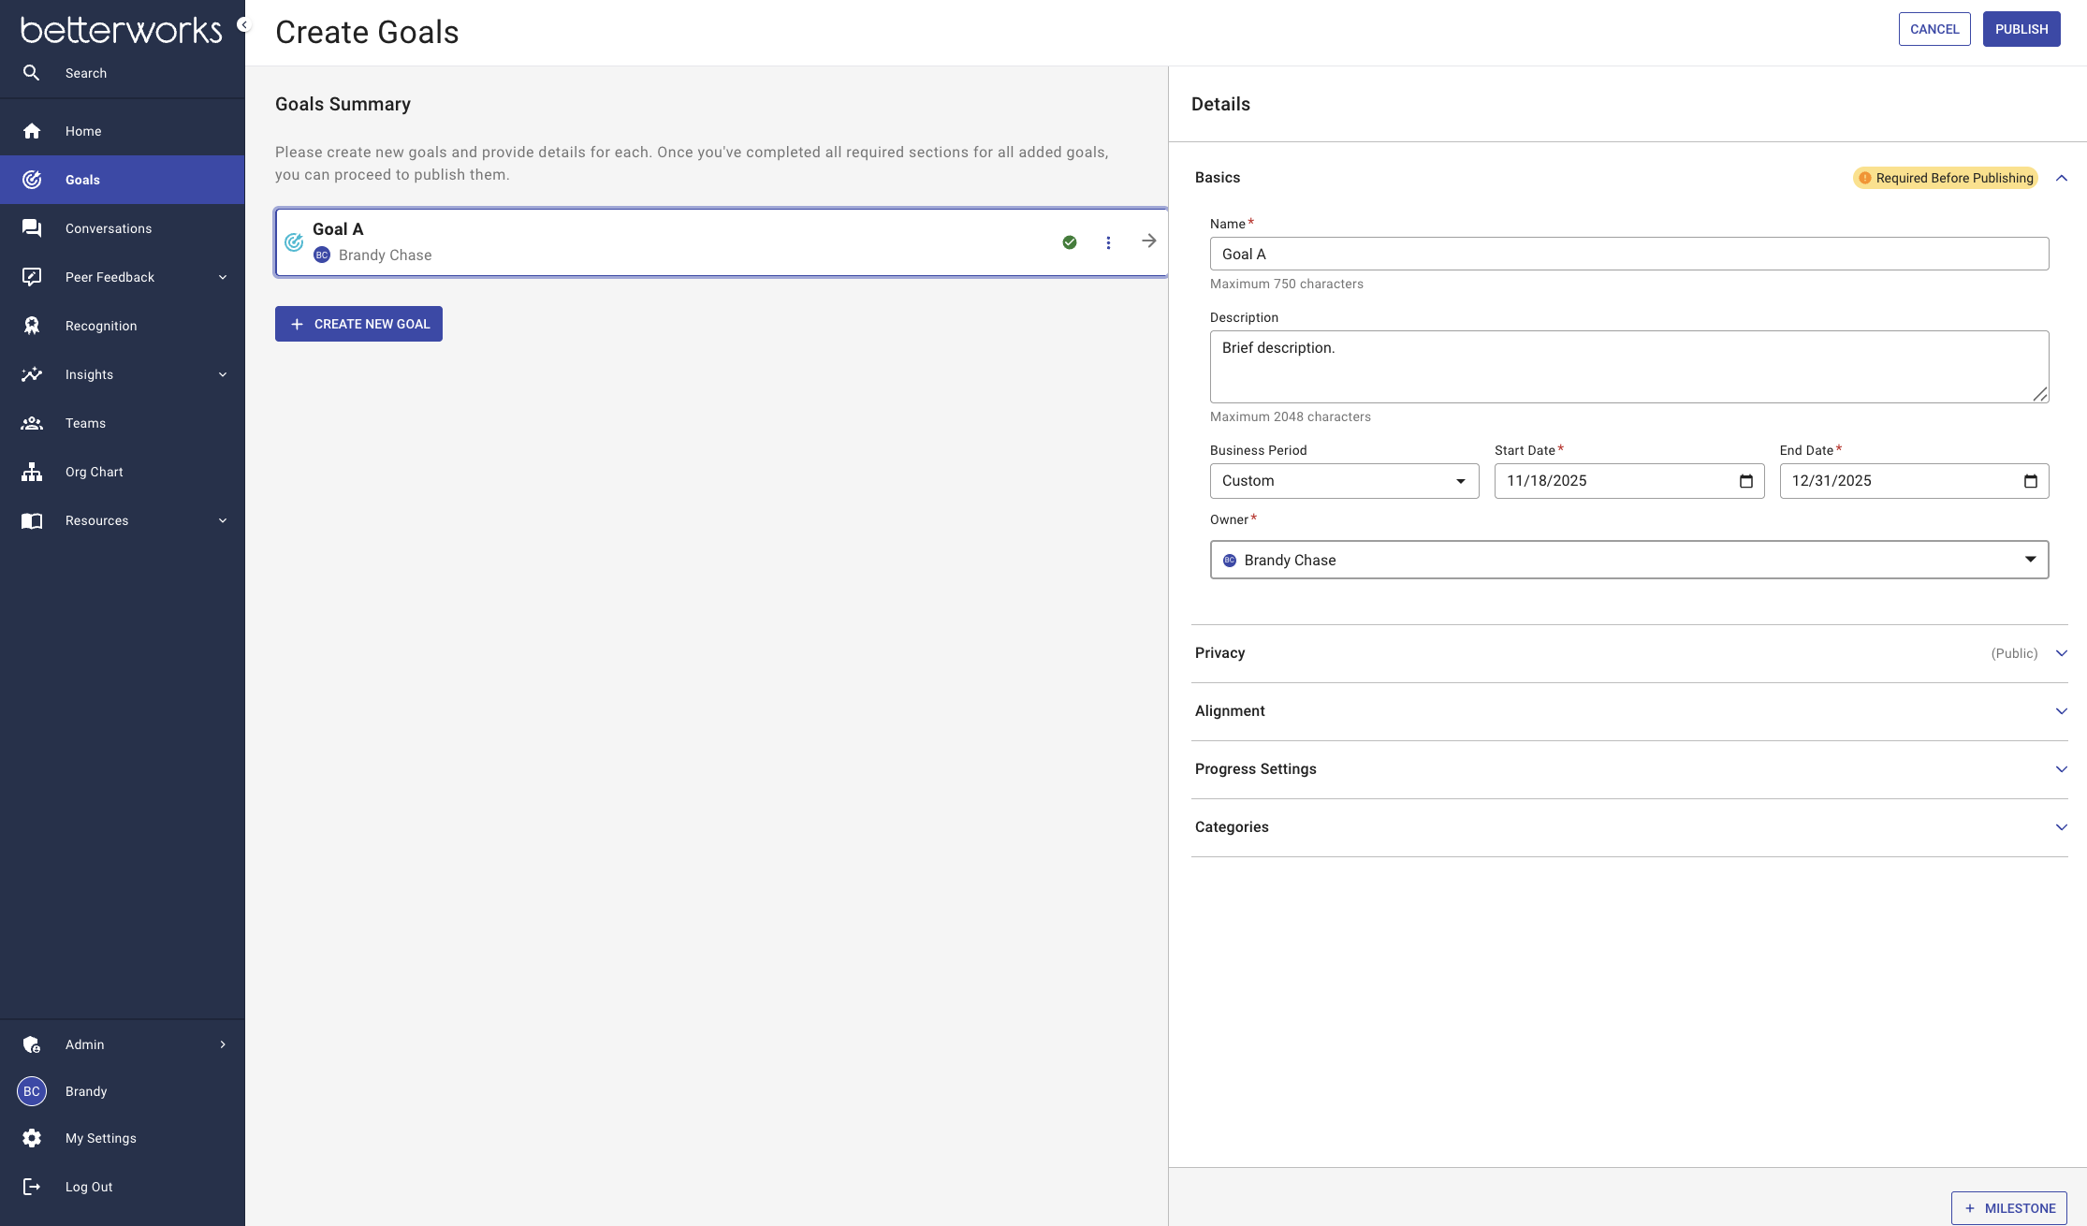Open the Owner Brandy Chase dropdown
Viewport: 2087px width, 1226px height.
coord(1629,560)
